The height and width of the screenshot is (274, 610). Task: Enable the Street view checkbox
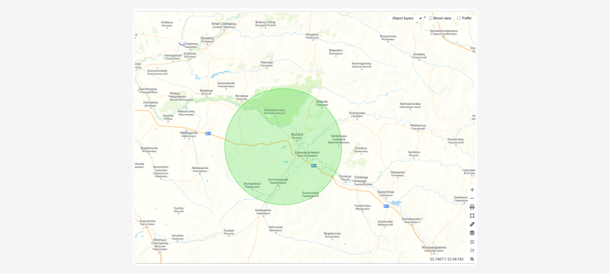pos(431,18)
